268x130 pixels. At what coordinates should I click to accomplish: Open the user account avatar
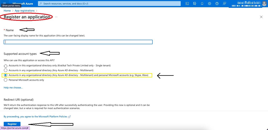[264, 3]
